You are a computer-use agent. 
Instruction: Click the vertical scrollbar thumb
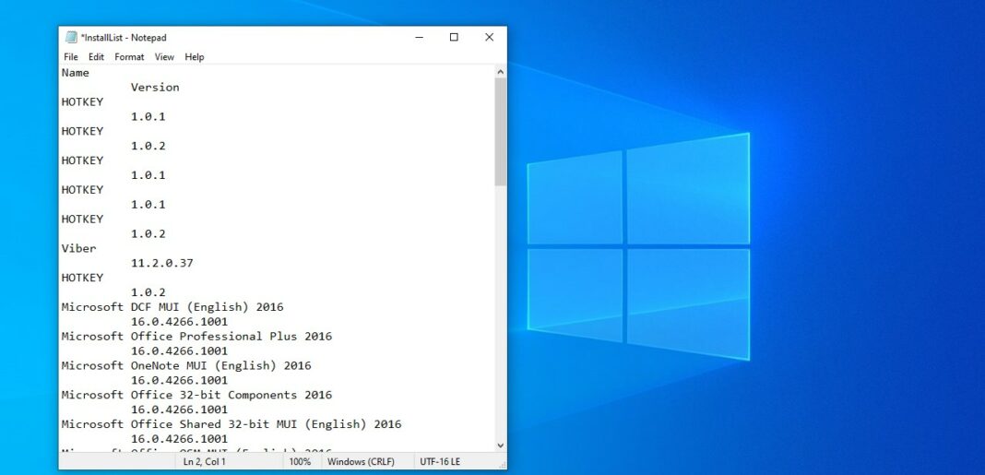[x=501, y=132]
